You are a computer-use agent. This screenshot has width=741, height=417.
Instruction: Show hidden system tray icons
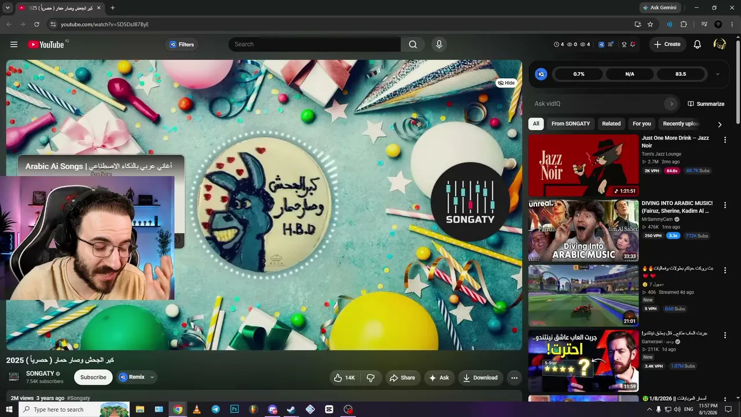point(648,409)
